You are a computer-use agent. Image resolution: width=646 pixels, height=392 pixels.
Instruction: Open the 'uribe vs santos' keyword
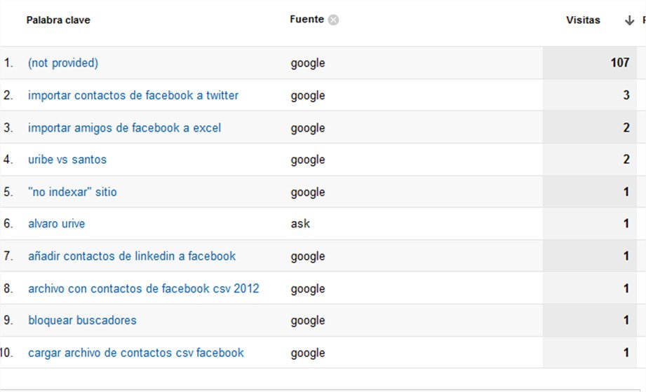coord(67,159)
